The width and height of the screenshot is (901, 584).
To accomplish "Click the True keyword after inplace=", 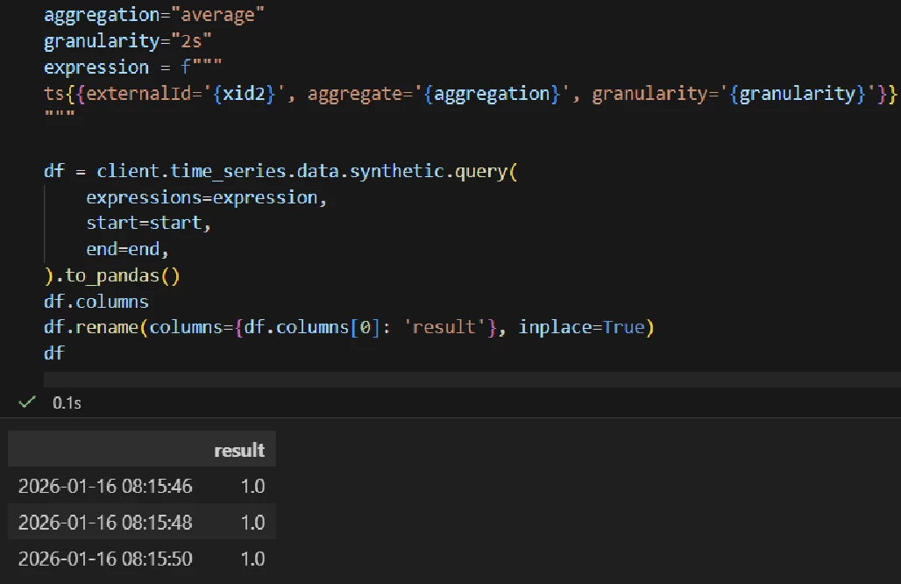I will coord(623,327).
